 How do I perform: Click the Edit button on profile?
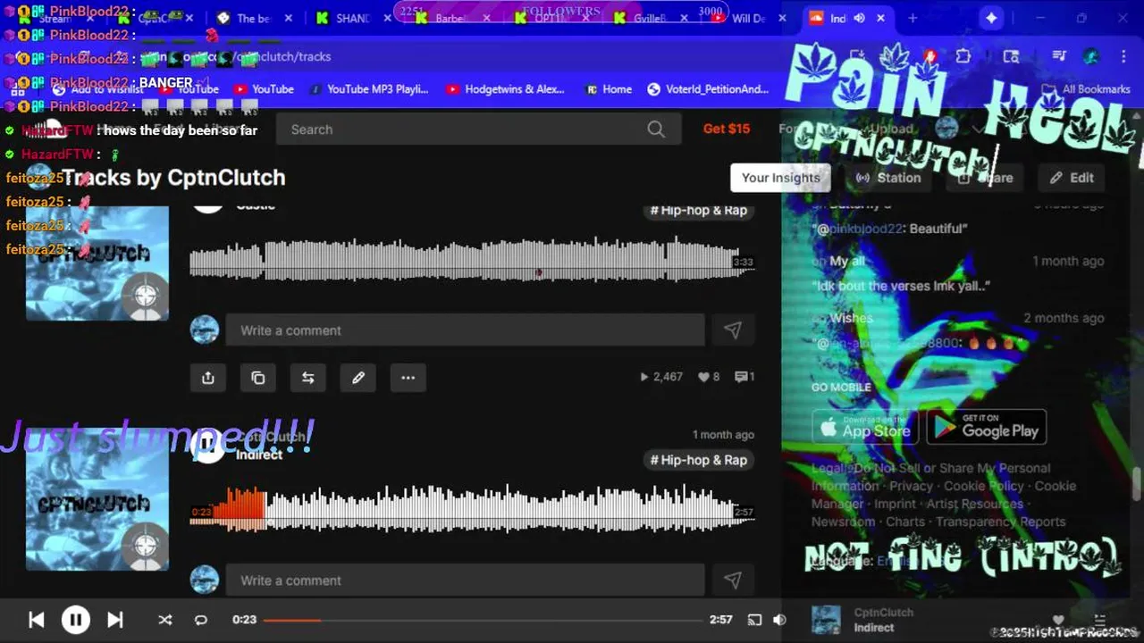point(1072,178)
